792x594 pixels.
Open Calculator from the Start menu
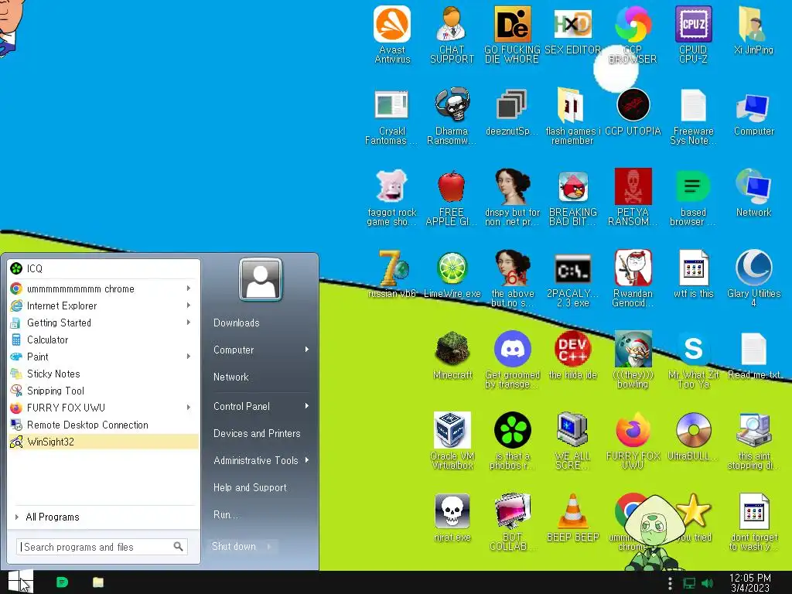pyautogui.click(x=104, y=340)
